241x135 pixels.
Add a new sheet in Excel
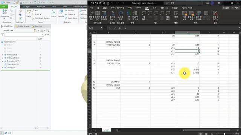click(x=117, y=130)
